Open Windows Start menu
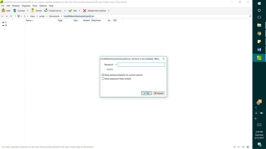 pyautogui.click(x=259, y=3)
